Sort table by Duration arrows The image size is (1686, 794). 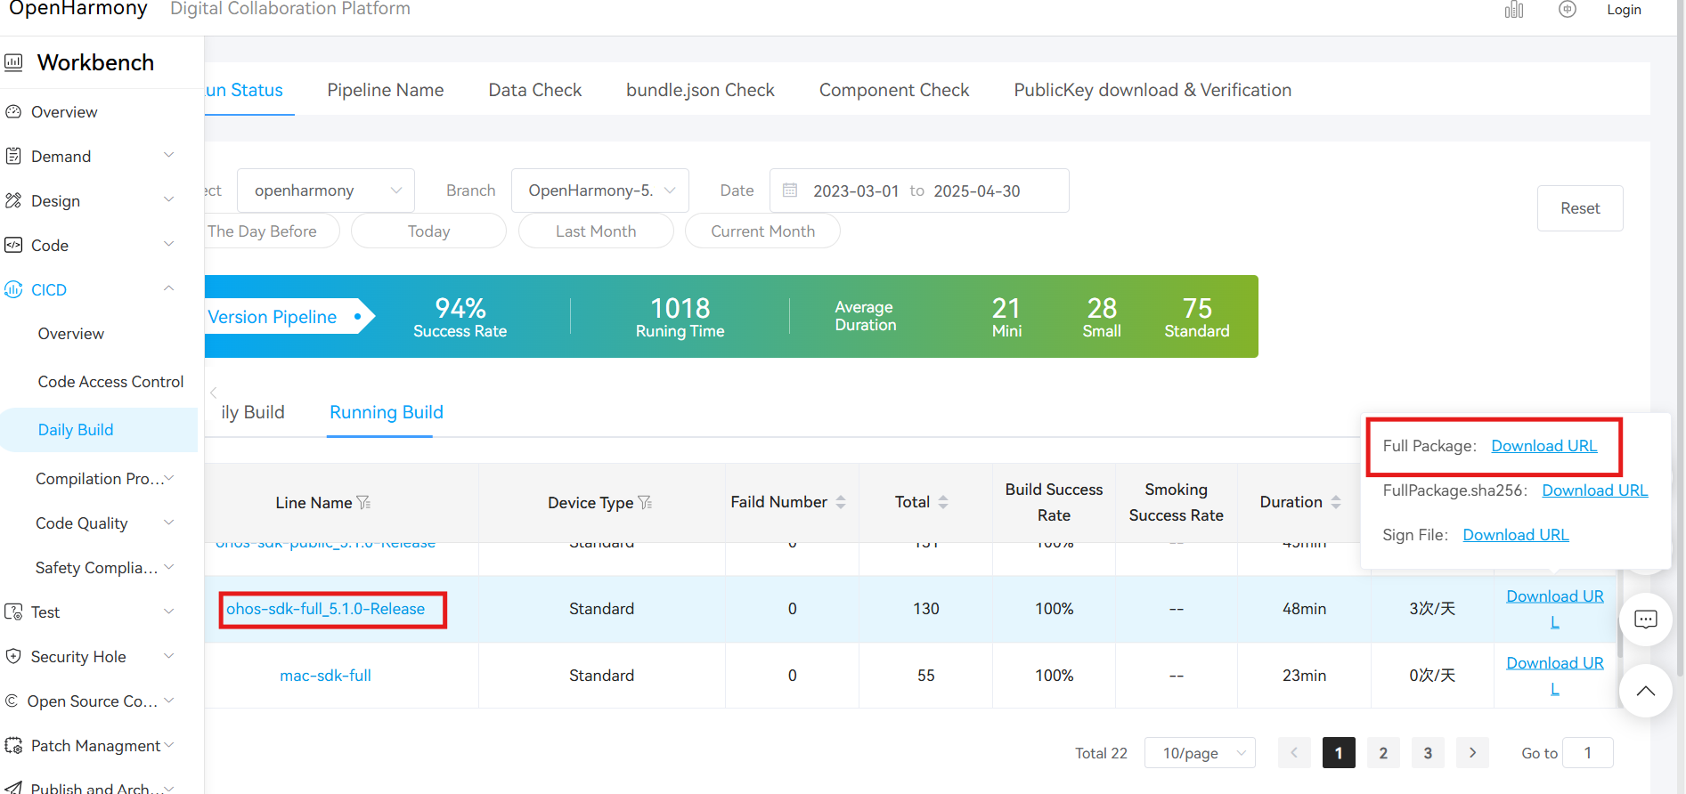coord(1335,503)
